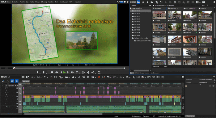Copy selection using timeline copy icon
This screenshot has height=118, width=216.
pyautogui.click(x=84, y=77)
